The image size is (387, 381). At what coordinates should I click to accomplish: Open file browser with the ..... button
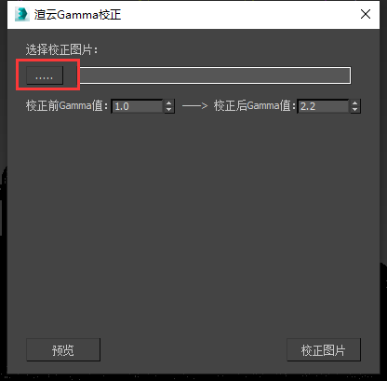45,75
